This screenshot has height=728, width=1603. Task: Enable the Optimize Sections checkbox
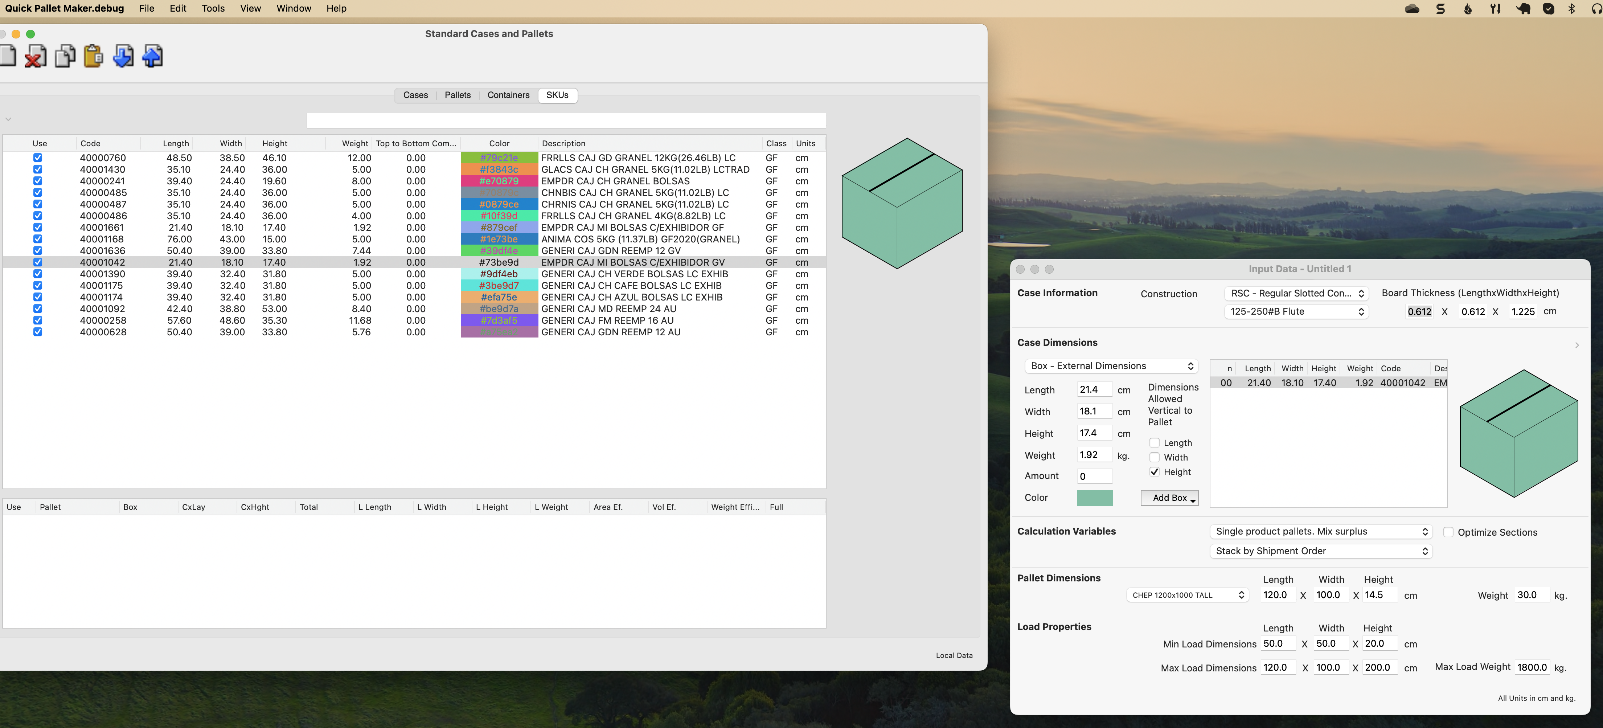click(1448, 533)
